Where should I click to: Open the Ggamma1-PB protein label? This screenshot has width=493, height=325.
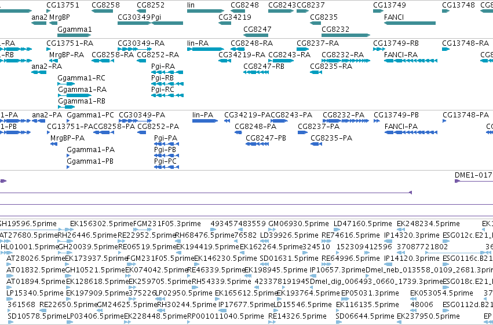coord(90,161)
